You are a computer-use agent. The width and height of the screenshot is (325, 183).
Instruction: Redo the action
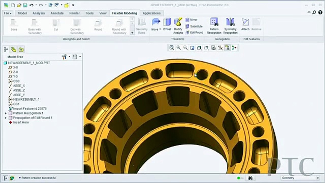40,5
